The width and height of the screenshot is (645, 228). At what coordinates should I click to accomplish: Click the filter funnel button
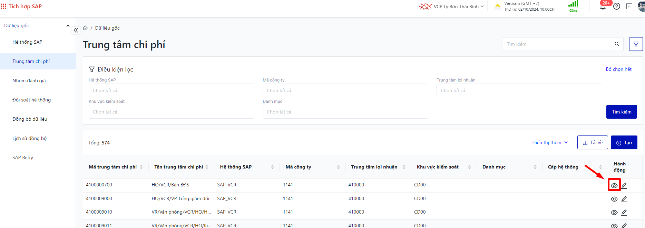point(636,44)
